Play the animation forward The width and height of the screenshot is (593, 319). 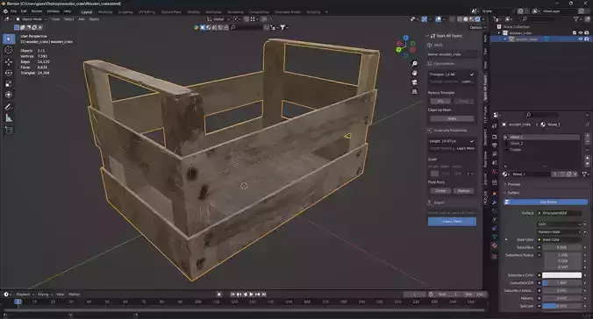(x=251, y=294)
